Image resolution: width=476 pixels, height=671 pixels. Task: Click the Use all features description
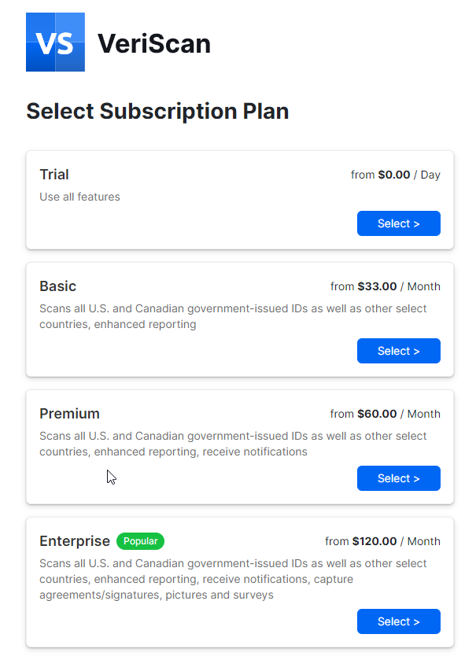coord(79,197)
